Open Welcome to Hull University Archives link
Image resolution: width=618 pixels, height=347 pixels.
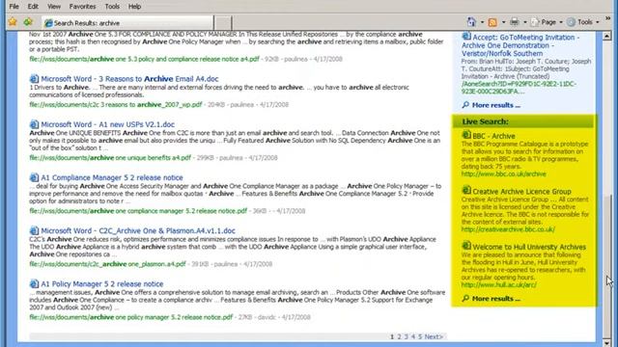[x=529, y=247]
